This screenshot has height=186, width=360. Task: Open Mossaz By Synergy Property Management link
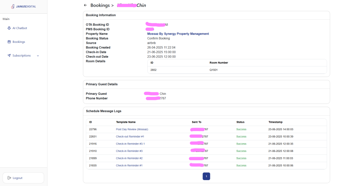(178, 34)
